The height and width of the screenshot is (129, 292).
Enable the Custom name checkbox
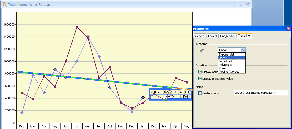pyautogui.click(x=200, y=93)
